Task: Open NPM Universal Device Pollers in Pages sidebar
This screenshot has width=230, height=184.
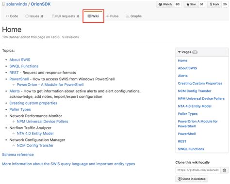Action: point(201,98)
